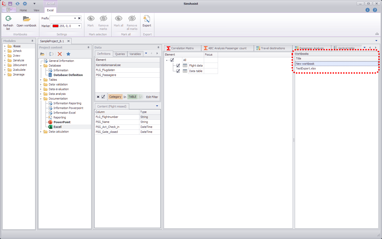Click the Export icon
This screenshot has height=239, width=382.
[x=147, y=18]
